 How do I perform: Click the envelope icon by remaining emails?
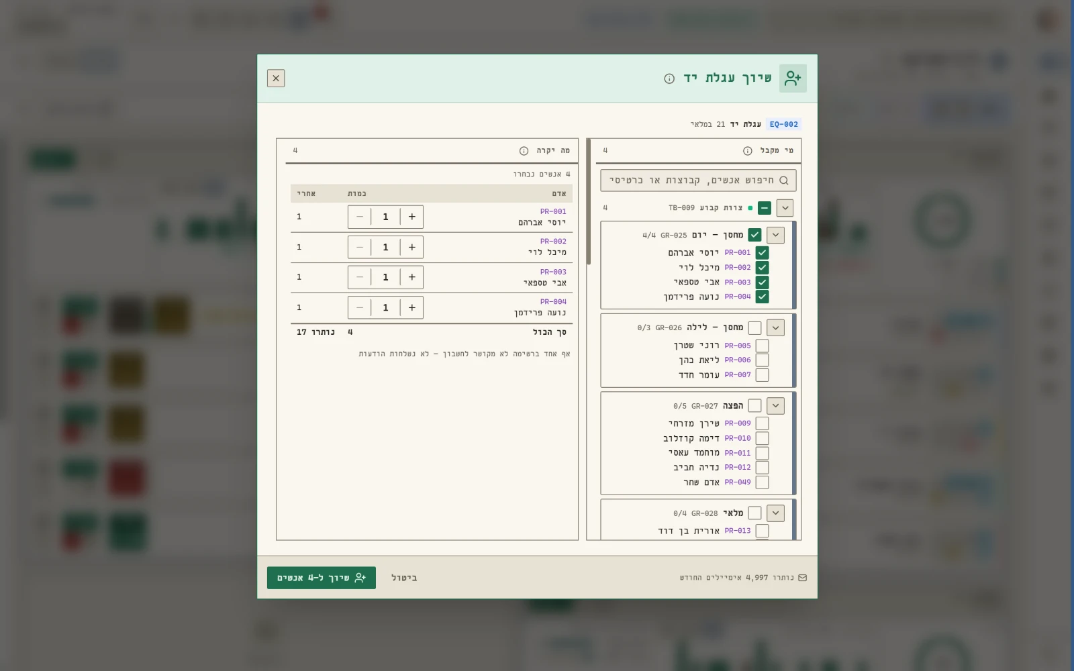pos(803,578)
